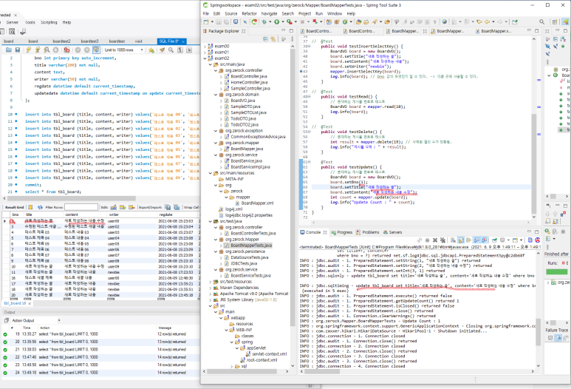Explain query plan magnifier icon in Workbench
Screen dimensions: 571x389
coord(47,50)
